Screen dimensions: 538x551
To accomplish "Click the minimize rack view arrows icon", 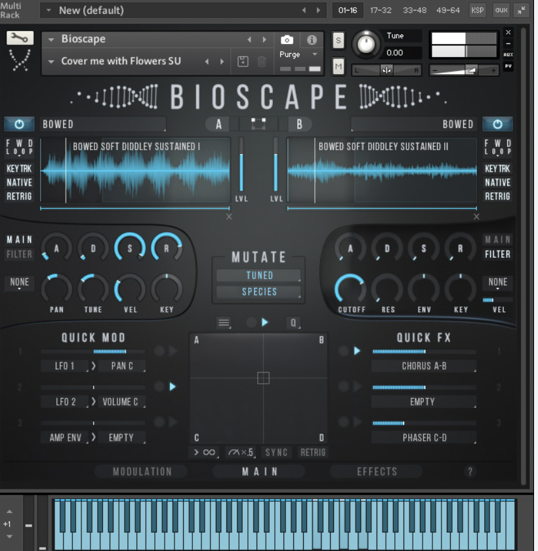I will [522, 10].
